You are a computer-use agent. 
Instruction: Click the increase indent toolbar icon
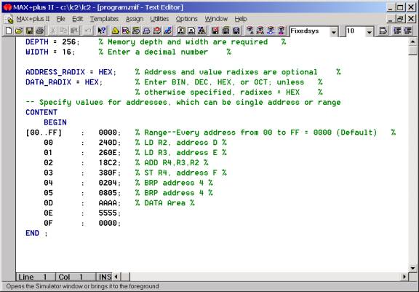click(397, 31)
